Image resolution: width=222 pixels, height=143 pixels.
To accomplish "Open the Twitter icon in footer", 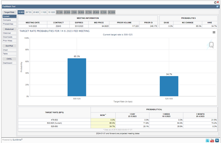I will point(207,140).
